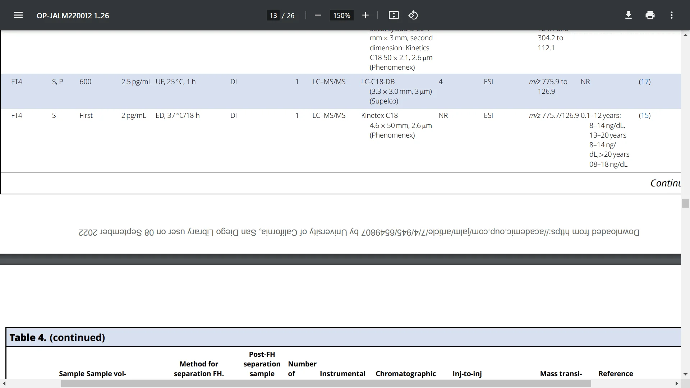The image size is (690, 388).
Task: Click the 'UF, 25 °C, 1 h' cell
Action: 175,82
